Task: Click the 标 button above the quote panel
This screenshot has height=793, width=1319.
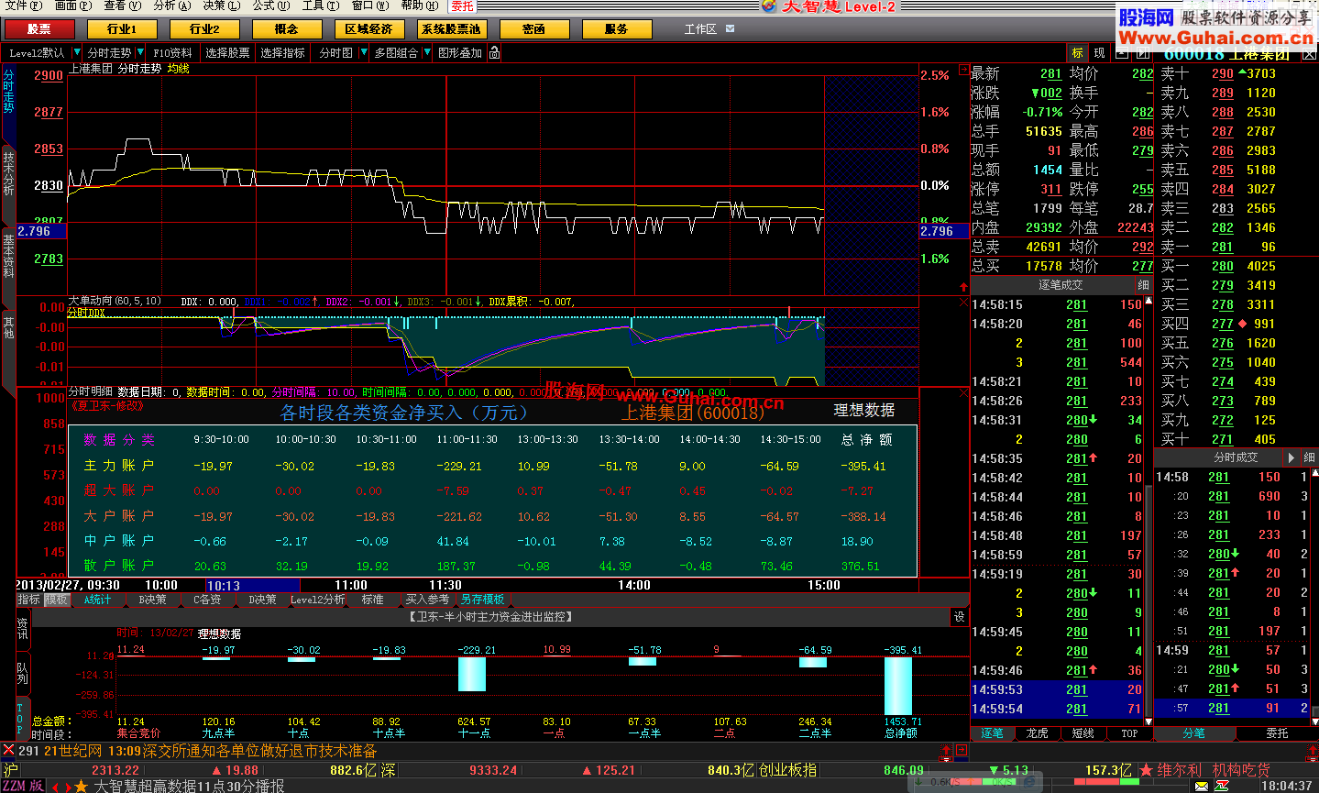Action: (x=1077, y=53)
